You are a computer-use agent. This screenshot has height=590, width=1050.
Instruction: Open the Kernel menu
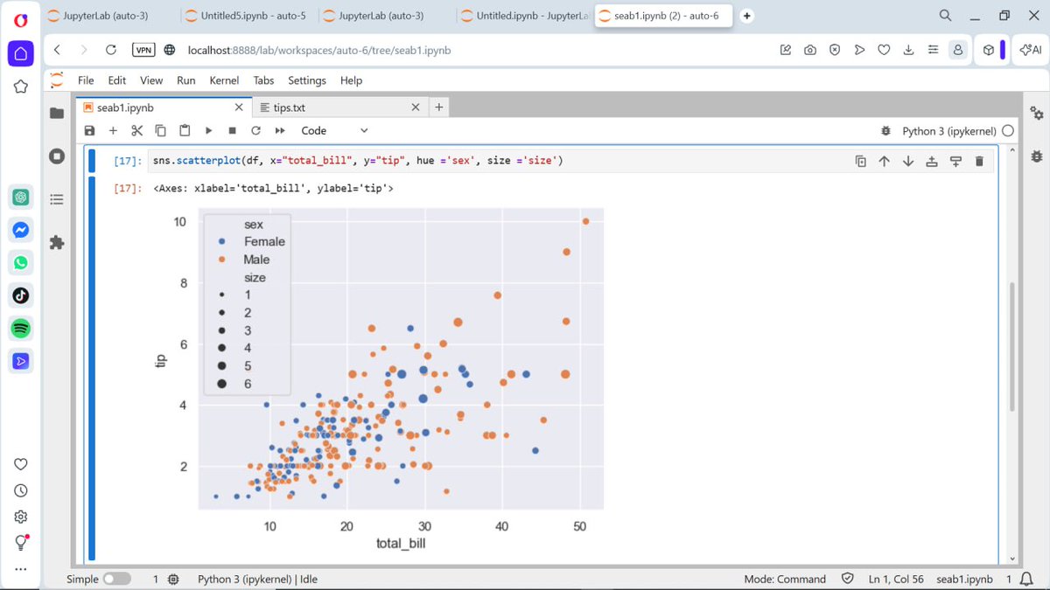224,80
